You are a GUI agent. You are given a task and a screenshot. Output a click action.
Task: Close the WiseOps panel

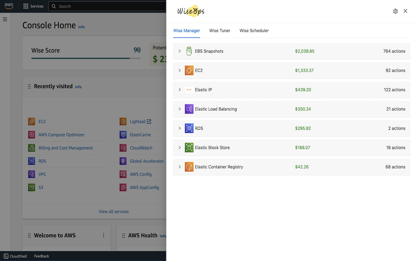405,11
